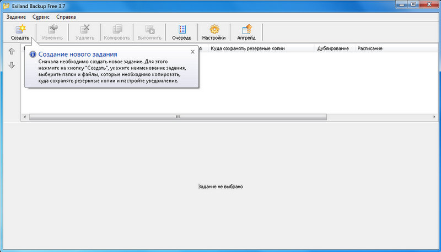
Task: Click the horizontal scrollbar thumb in task list
Action: click(178, 117)
